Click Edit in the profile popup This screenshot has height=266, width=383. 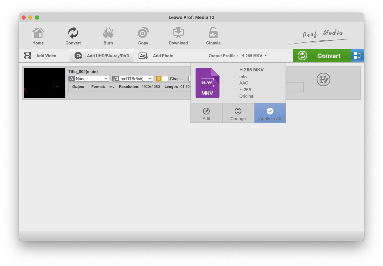(206, 113)
